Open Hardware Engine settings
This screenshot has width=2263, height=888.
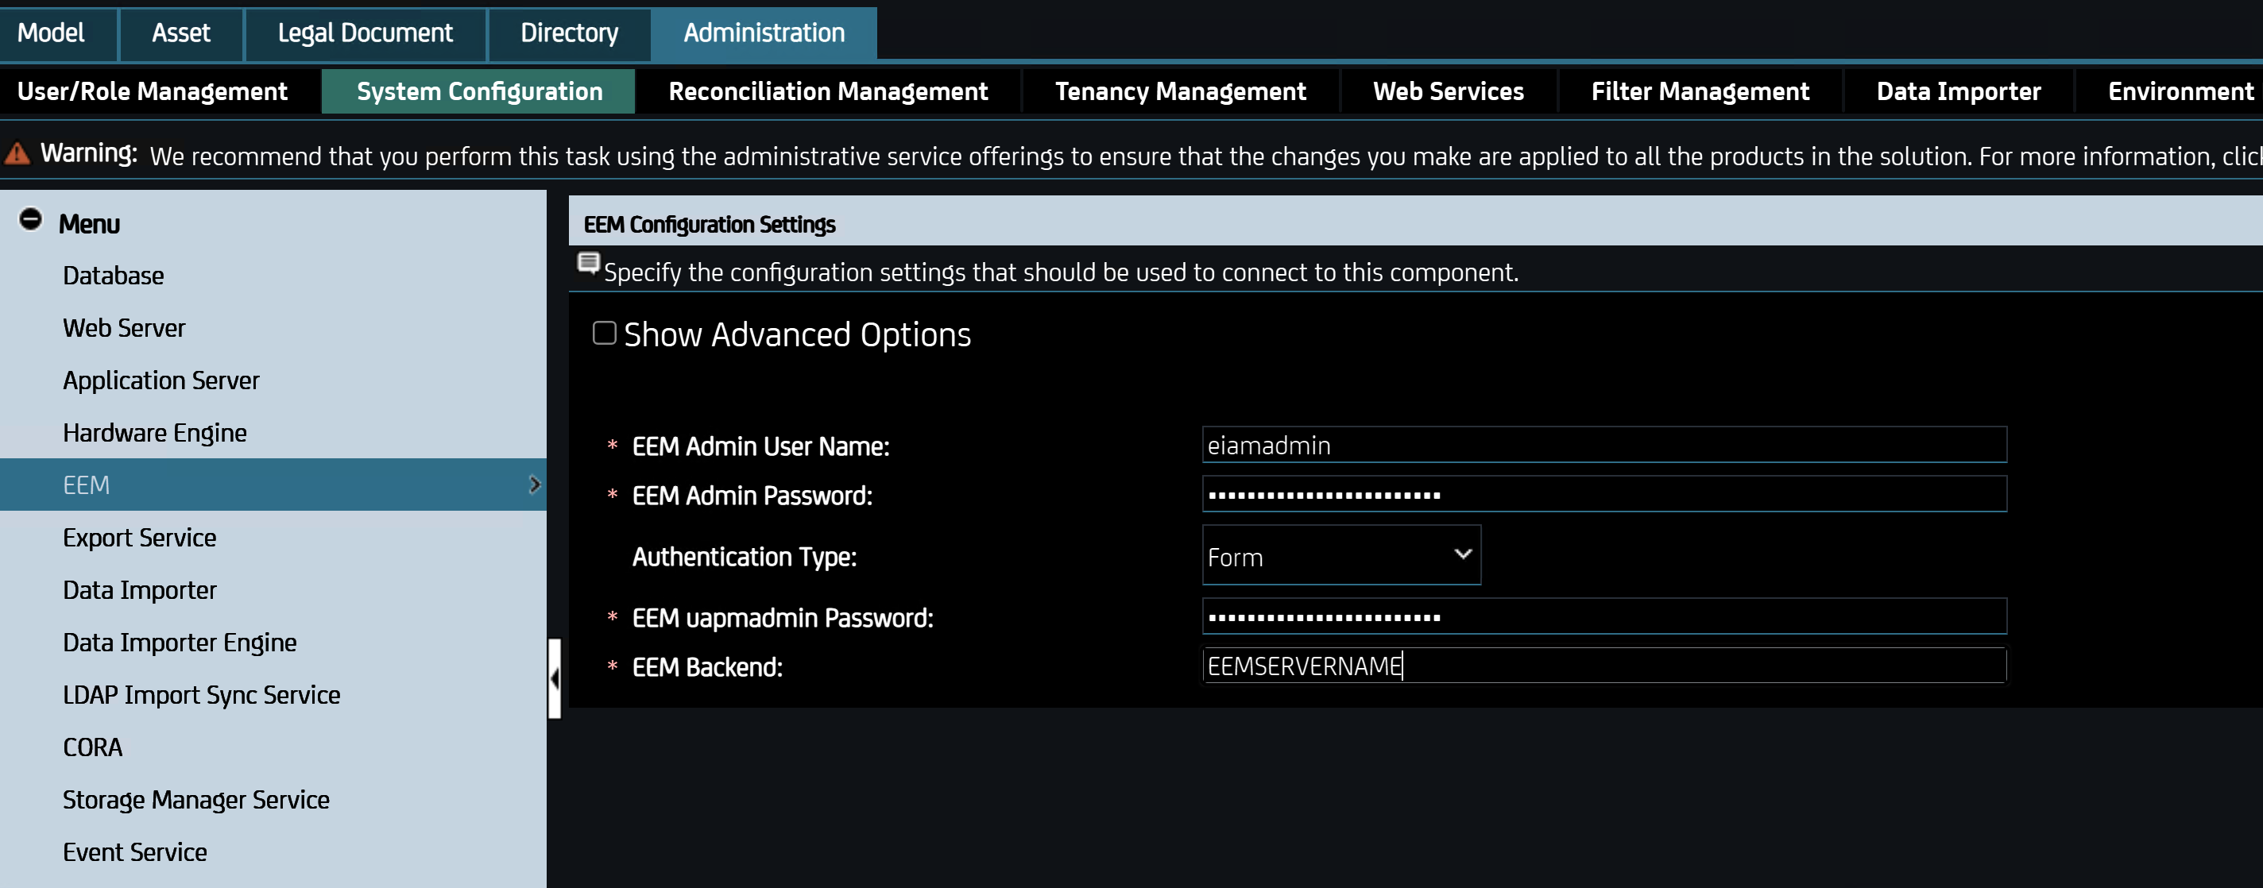click(x=155, y=433)
